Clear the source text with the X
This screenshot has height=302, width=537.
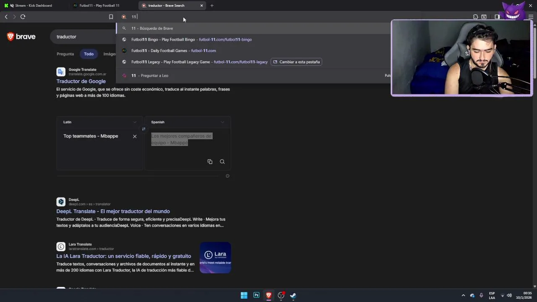click(135, 136)
